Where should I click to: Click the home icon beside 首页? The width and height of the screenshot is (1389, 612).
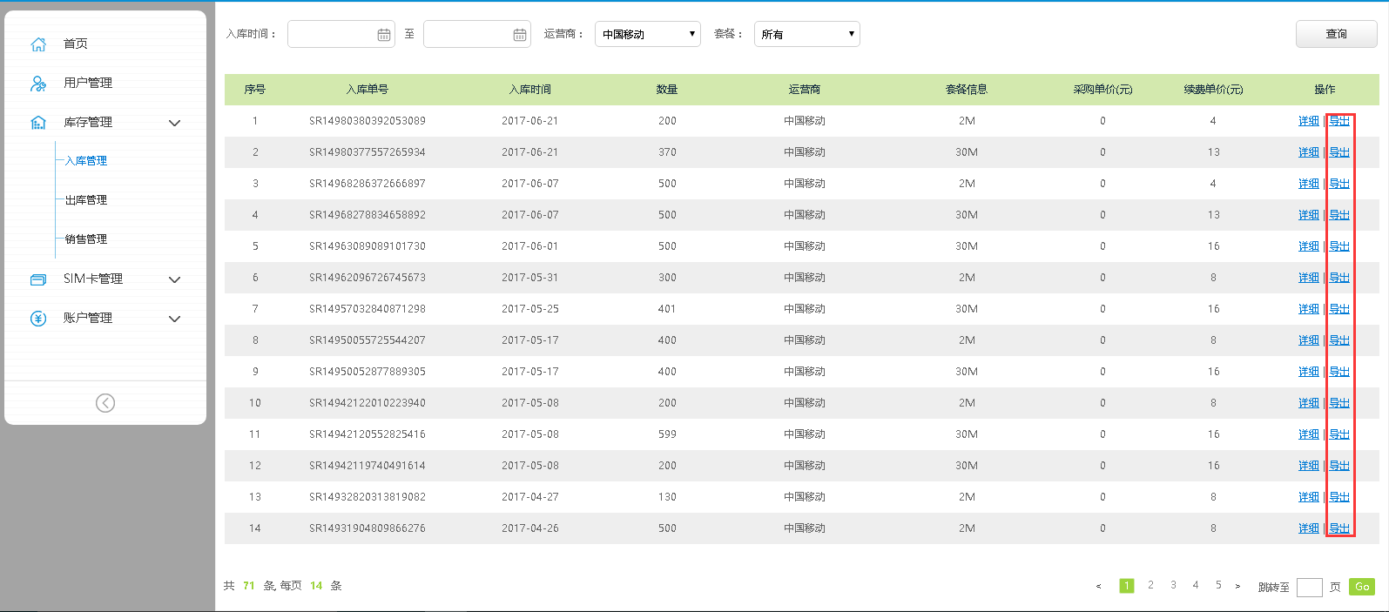point(38,44)
